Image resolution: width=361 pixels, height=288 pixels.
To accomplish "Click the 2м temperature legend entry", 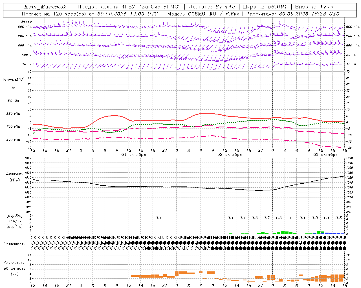I will (x=13, y=88).
